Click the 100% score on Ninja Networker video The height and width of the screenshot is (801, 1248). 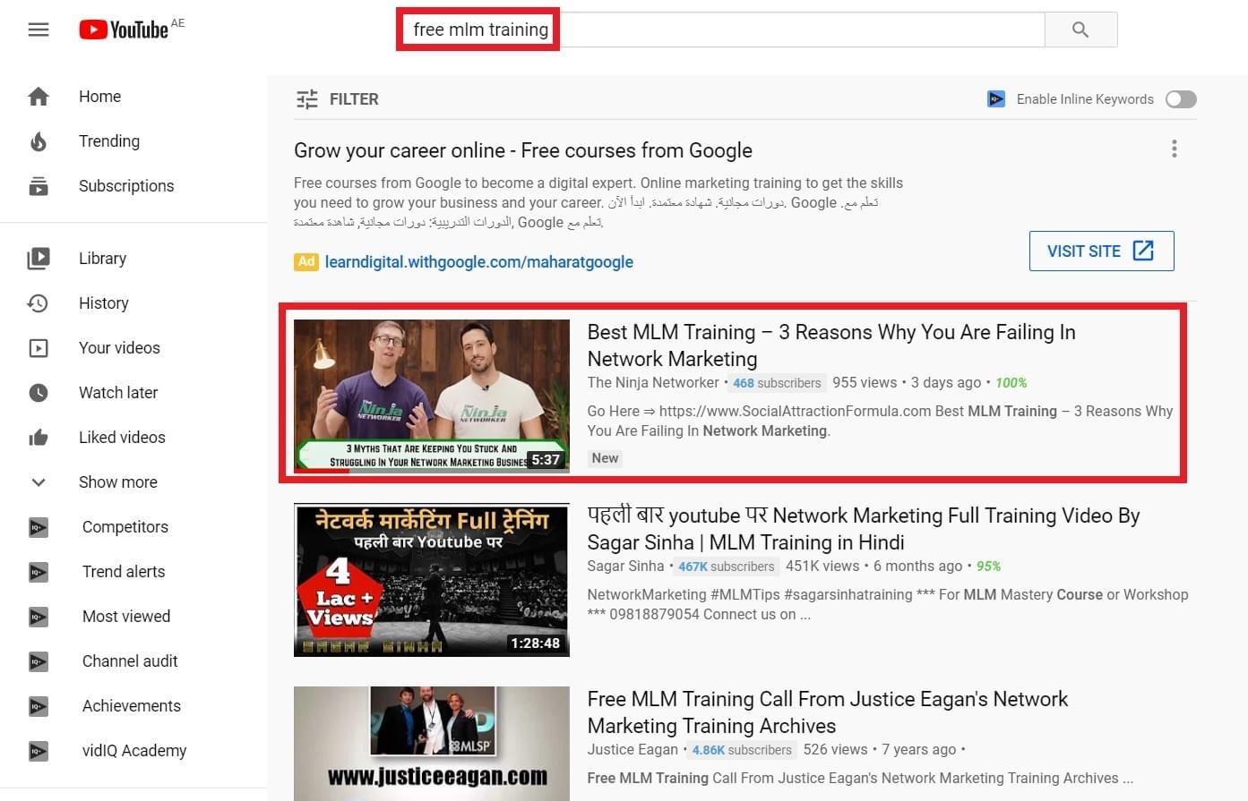pyautogui.click(x=1011, y=383)
